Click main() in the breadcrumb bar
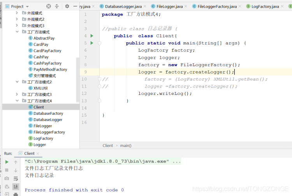 pos(126,145)
